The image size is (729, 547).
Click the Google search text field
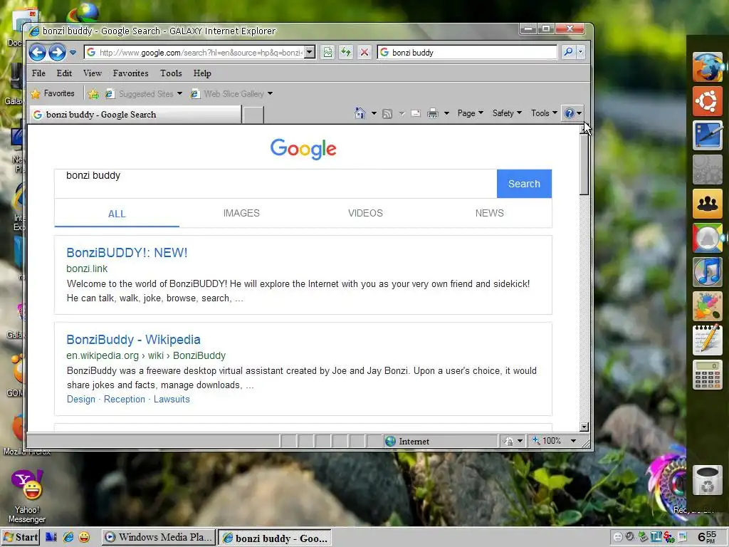click(276, 184)
